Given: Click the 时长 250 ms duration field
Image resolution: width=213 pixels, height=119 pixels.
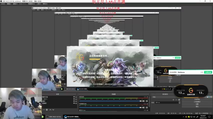Looking at the screenshot, I should (167, 103).
